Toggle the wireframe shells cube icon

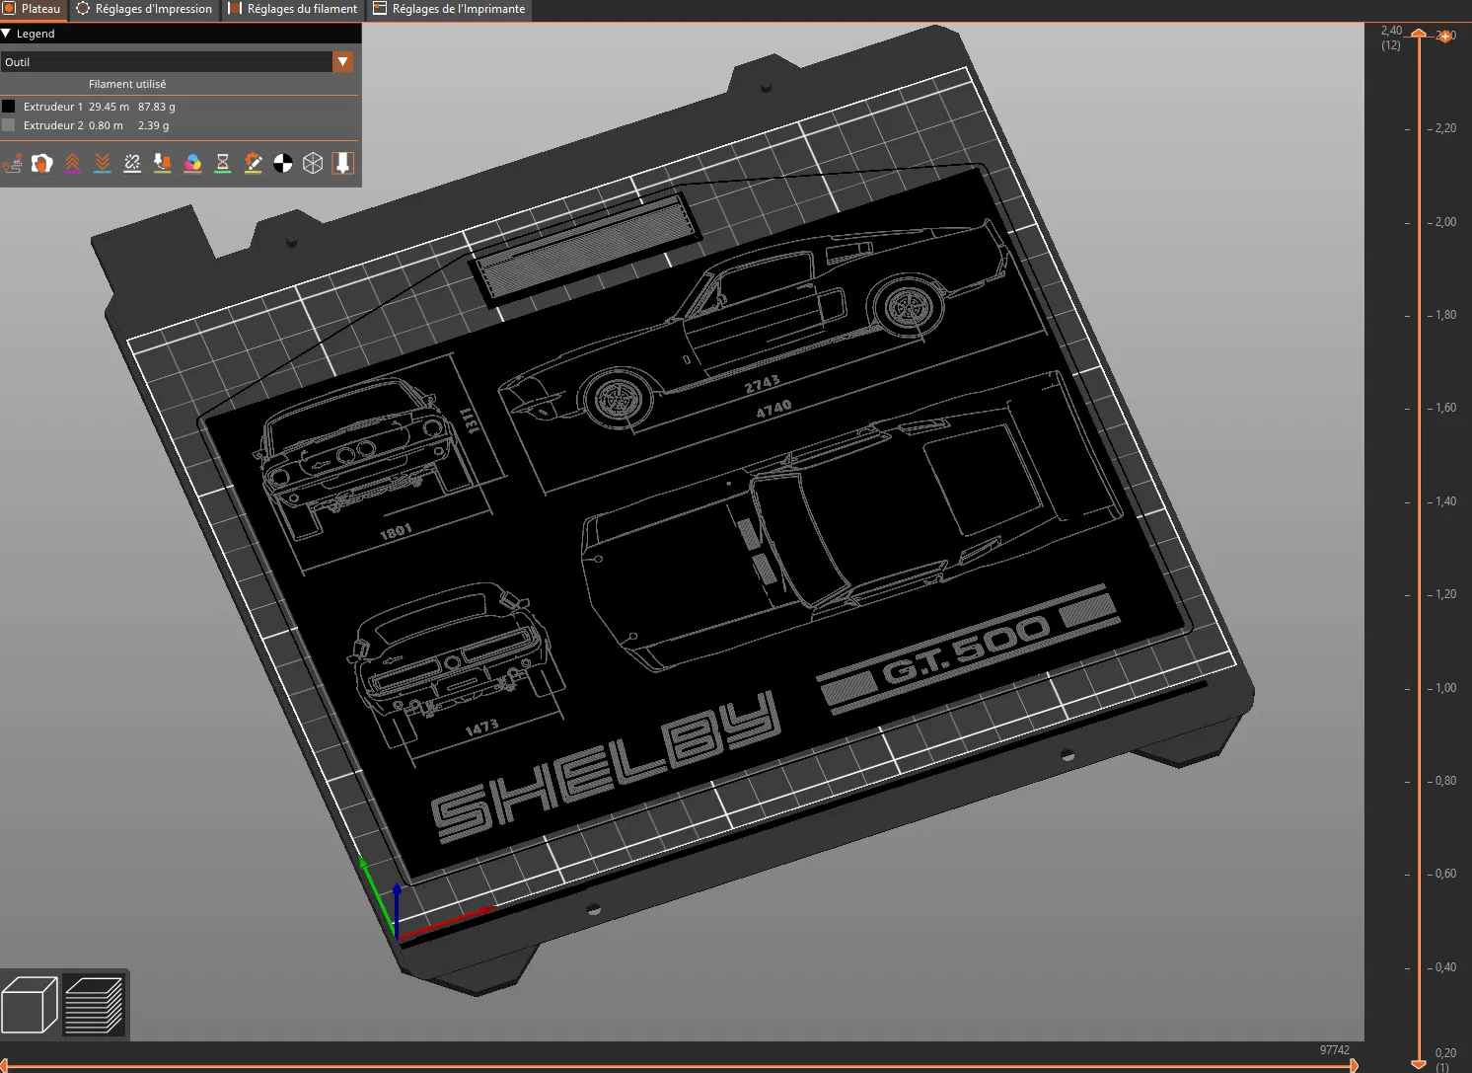[313, 163]
